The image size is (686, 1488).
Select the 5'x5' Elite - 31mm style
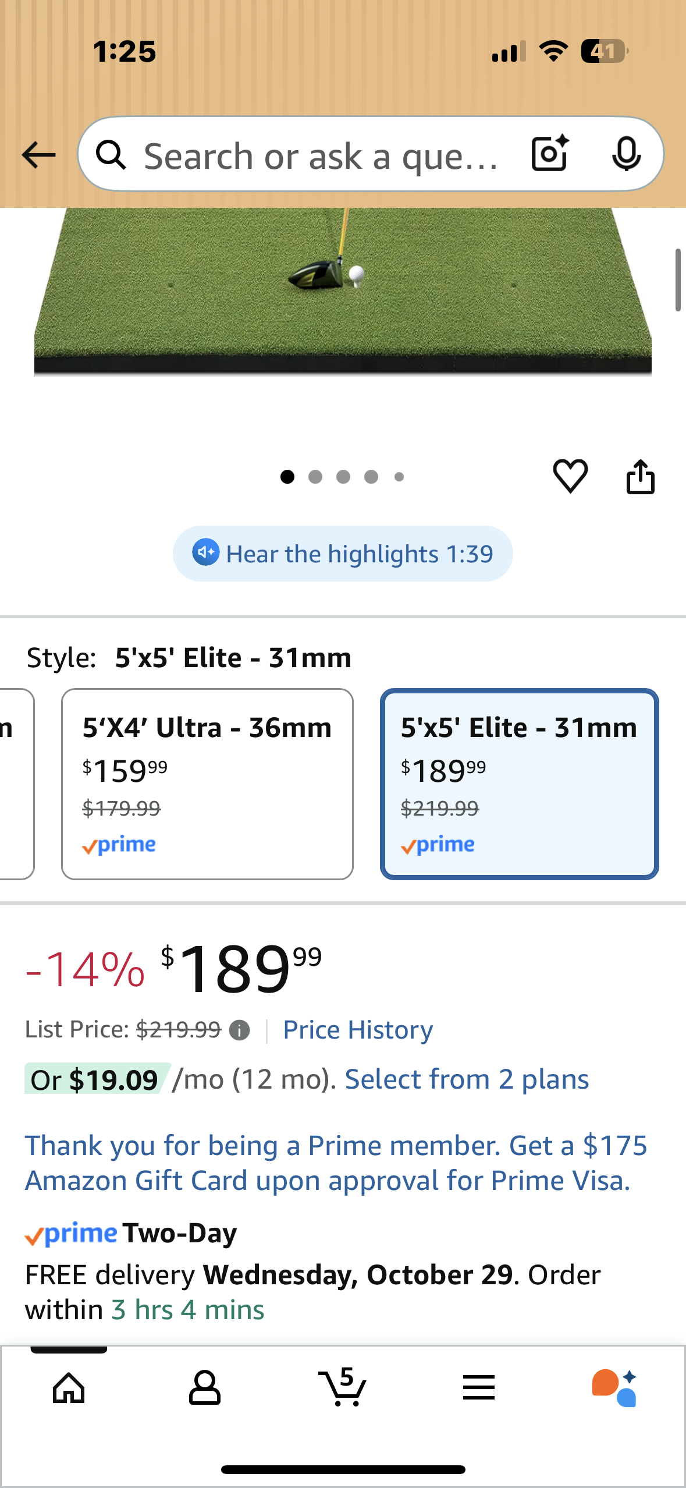click(519, 784)
